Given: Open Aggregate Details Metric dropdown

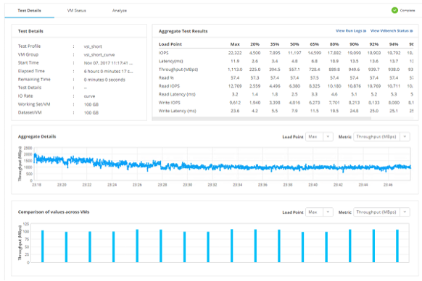Looking at the screenshot, I should 381,137.
